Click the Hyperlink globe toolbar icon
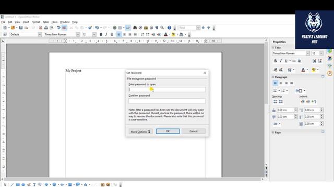Image resolution: width=334 pixels, height=187 pixels. [x=115, y=28]
